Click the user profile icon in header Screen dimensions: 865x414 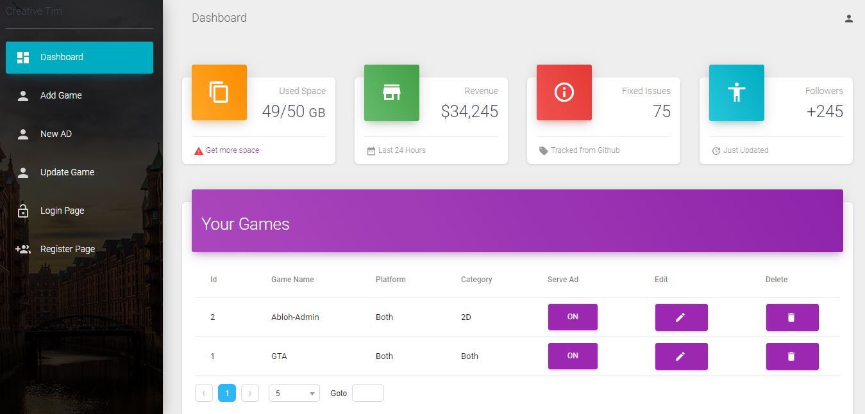click(x=848, y=19)
